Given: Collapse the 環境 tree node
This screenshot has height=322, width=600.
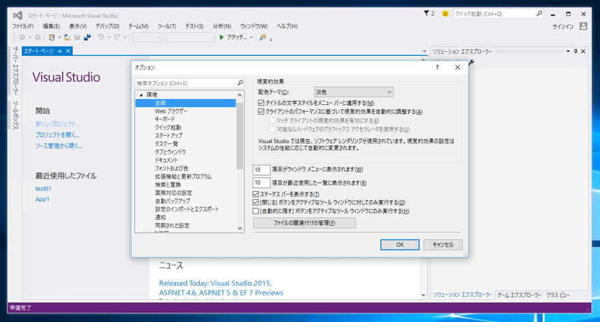Looking at the screenshot, I should click(141, 95).
